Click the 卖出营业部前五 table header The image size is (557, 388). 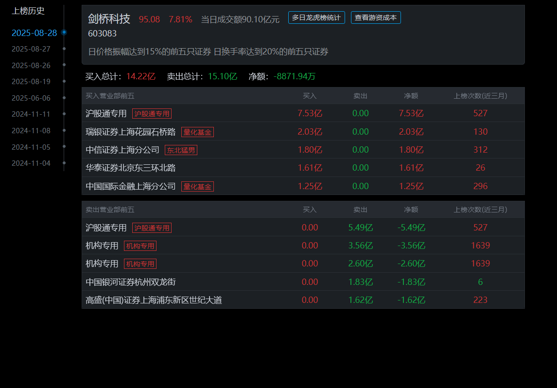tap(110, 210)
